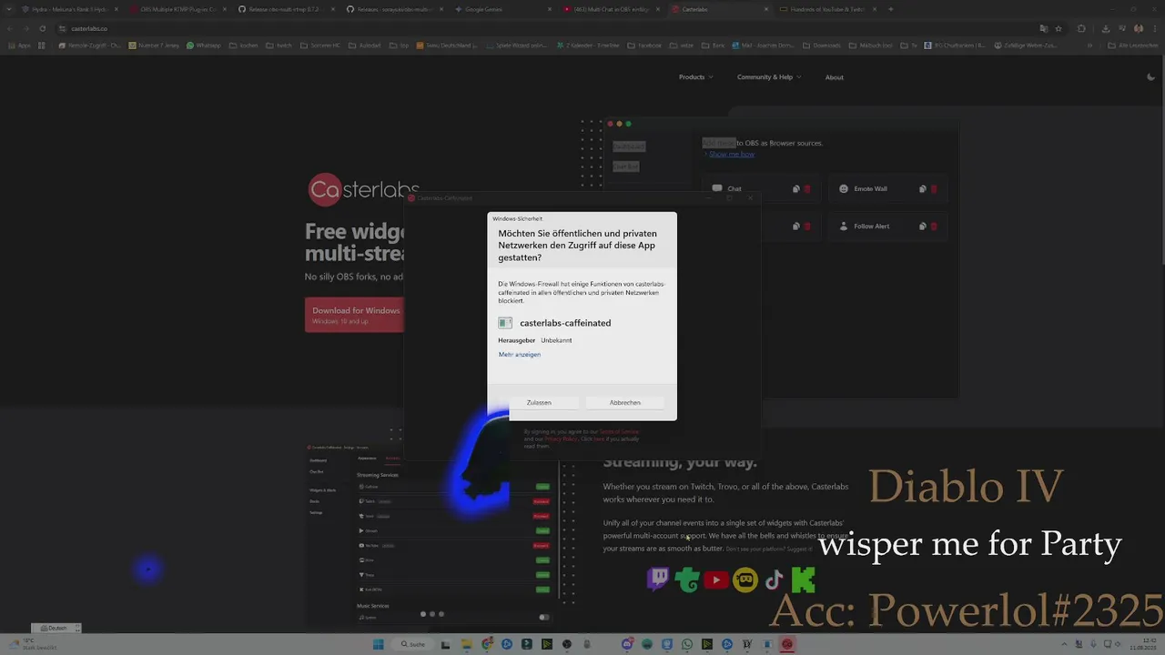Image resolution: width=1165 pixels, height=655 pixels.
Task: Switch to the Google Gemini tab
Action: pyautogui.click(x=503, y=9)
